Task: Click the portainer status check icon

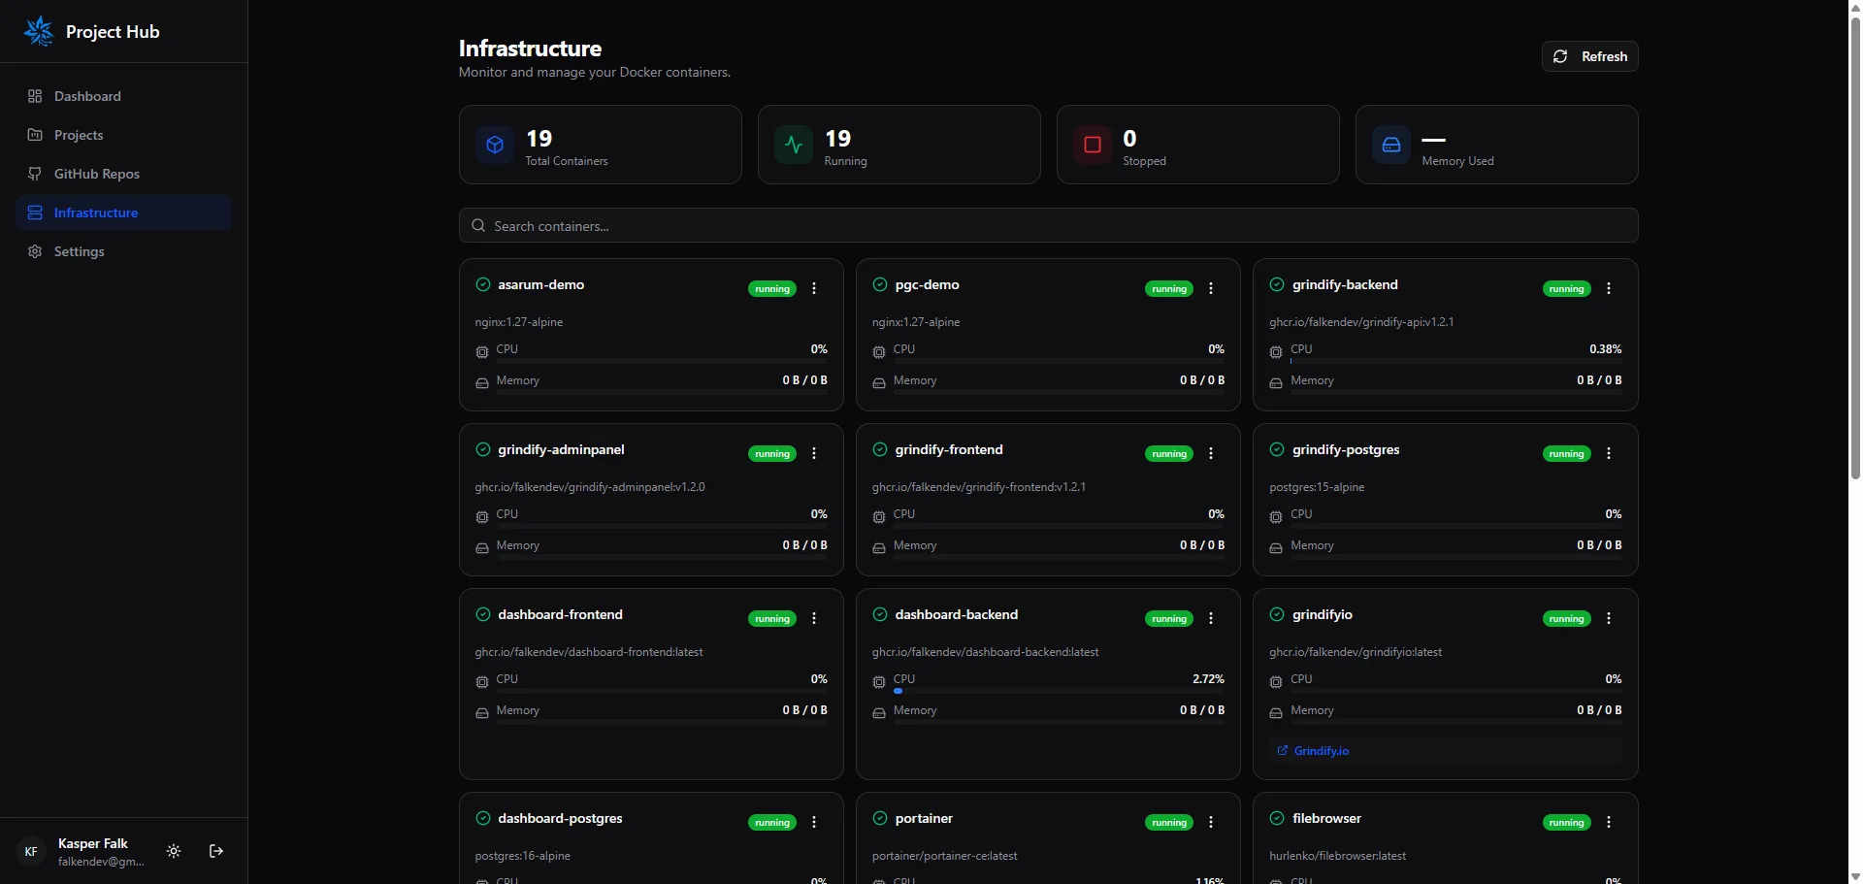Action: (880, 818)
